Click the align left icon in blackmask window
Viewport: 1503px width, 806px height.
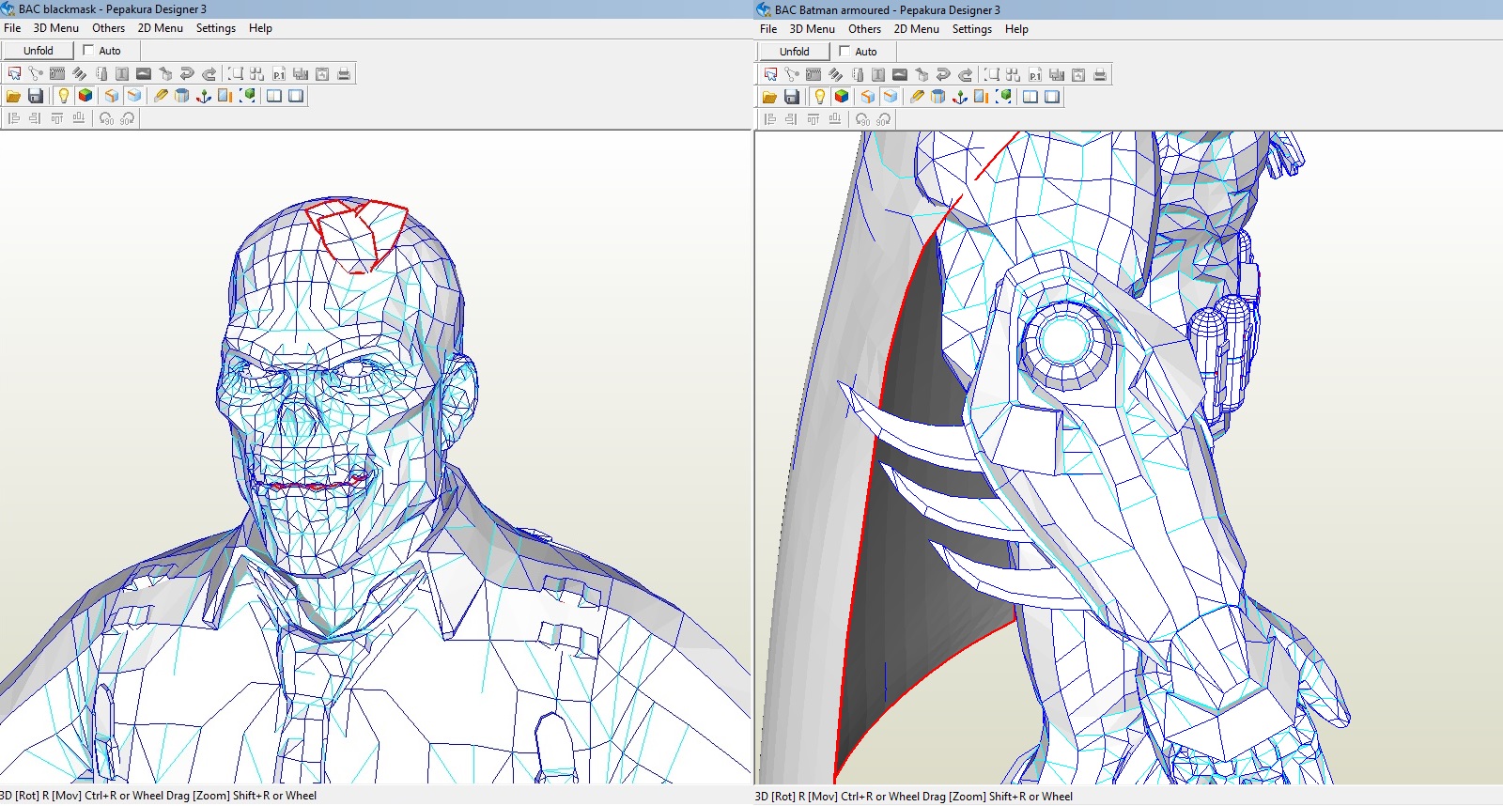click(14, 118)
